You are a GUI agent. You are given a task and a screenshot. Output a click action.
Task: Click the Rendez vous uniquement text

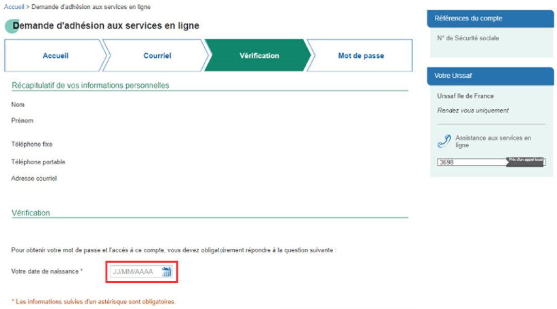[473, 110]
